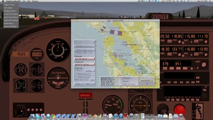Toggle VOR display in Atlas panel
The width and height of the screenshot is (213, 120).
tap(77, 80)
